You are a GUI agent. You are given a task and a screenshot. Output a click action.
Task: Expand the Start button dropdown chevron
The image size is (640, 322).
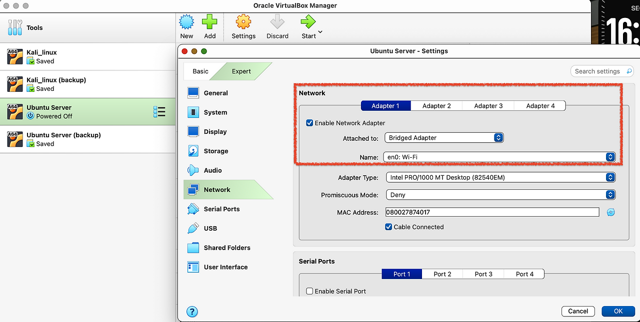(320, 32)
